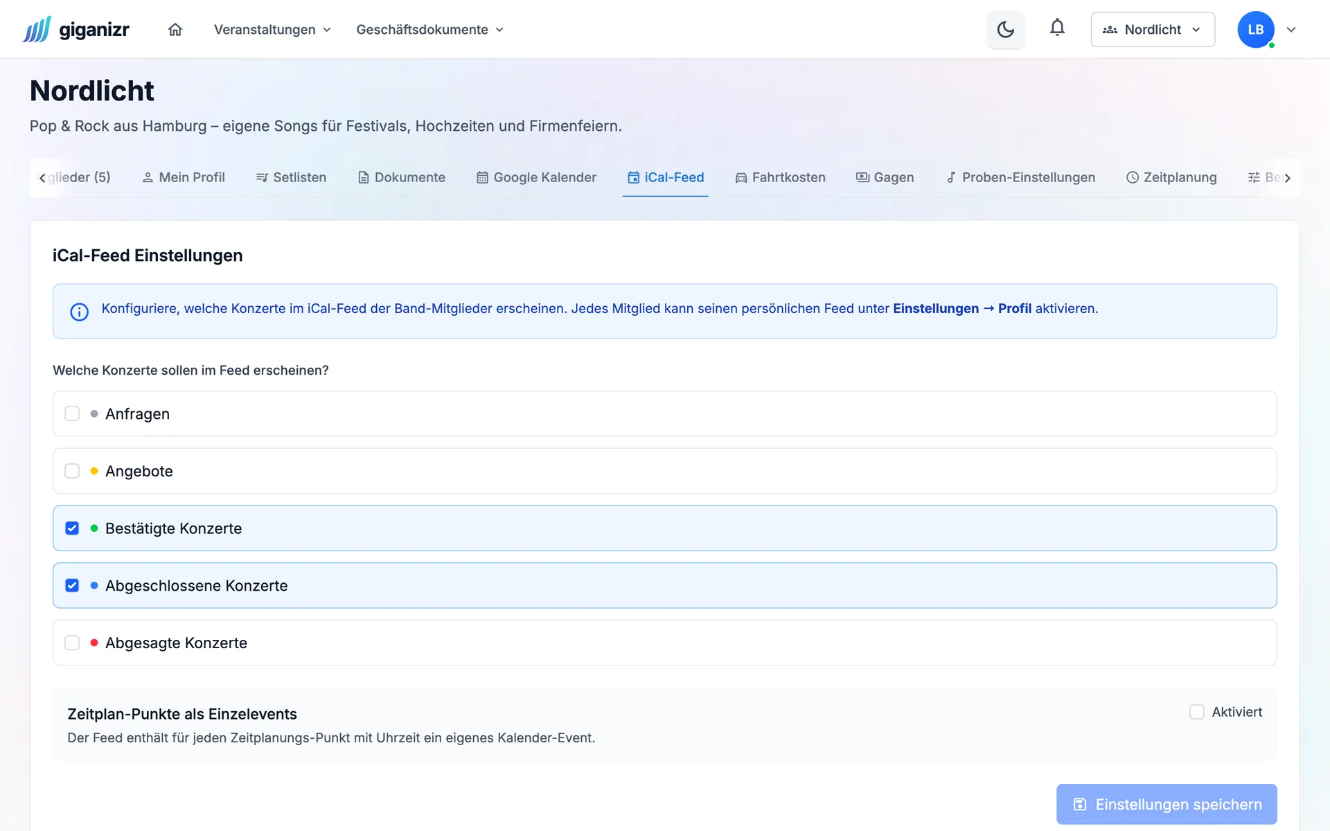Open the LB user avatar

tap(1255, 29)
